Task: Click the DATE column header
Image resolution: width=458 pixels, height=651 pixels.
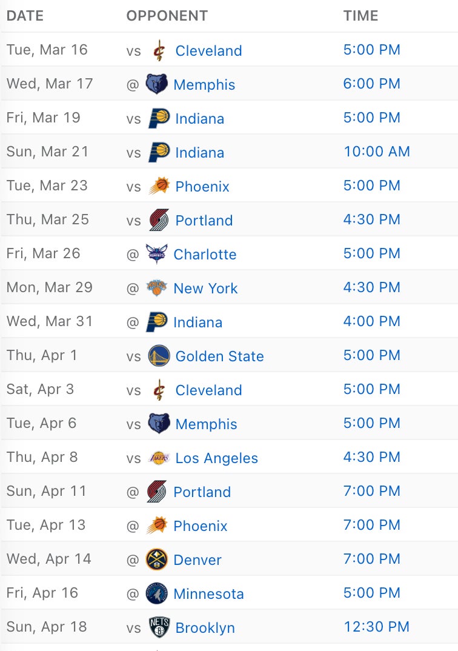Action: click(25, 16)
